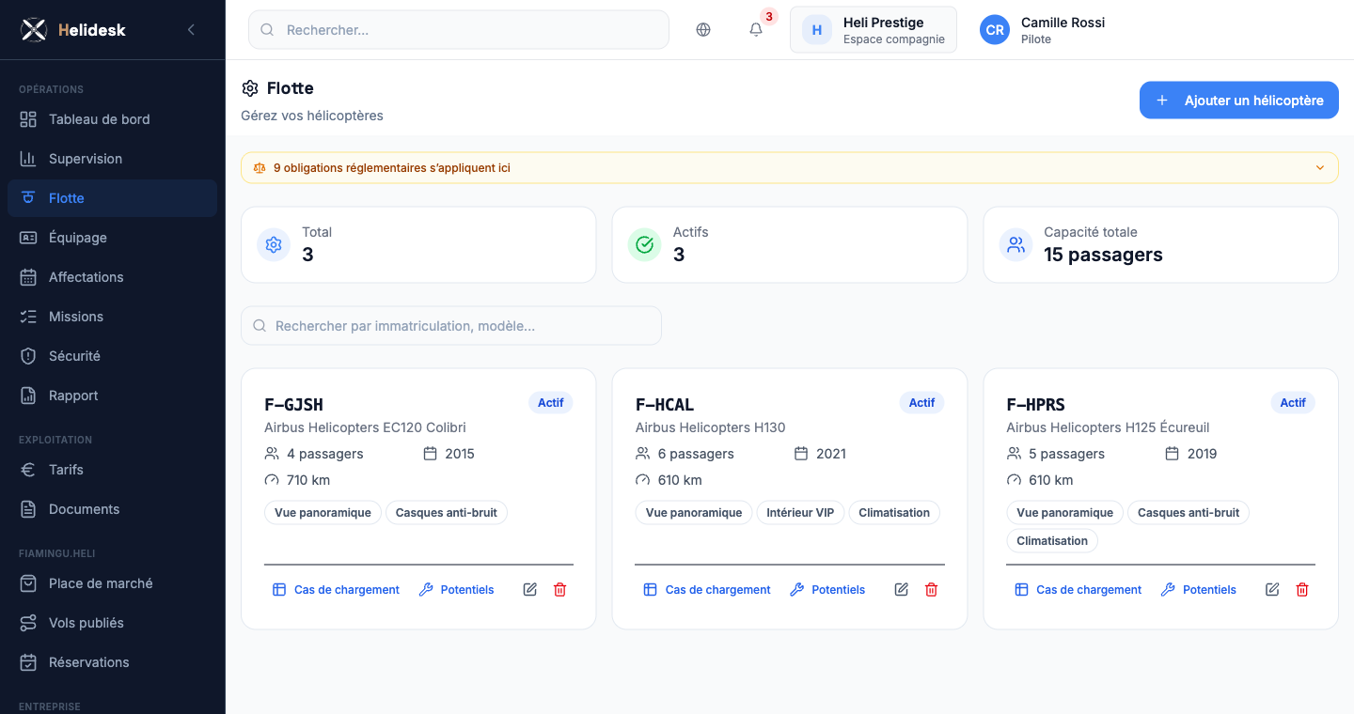Click F-GJSH registration title

pyautogui.click(x=293, y=405)
